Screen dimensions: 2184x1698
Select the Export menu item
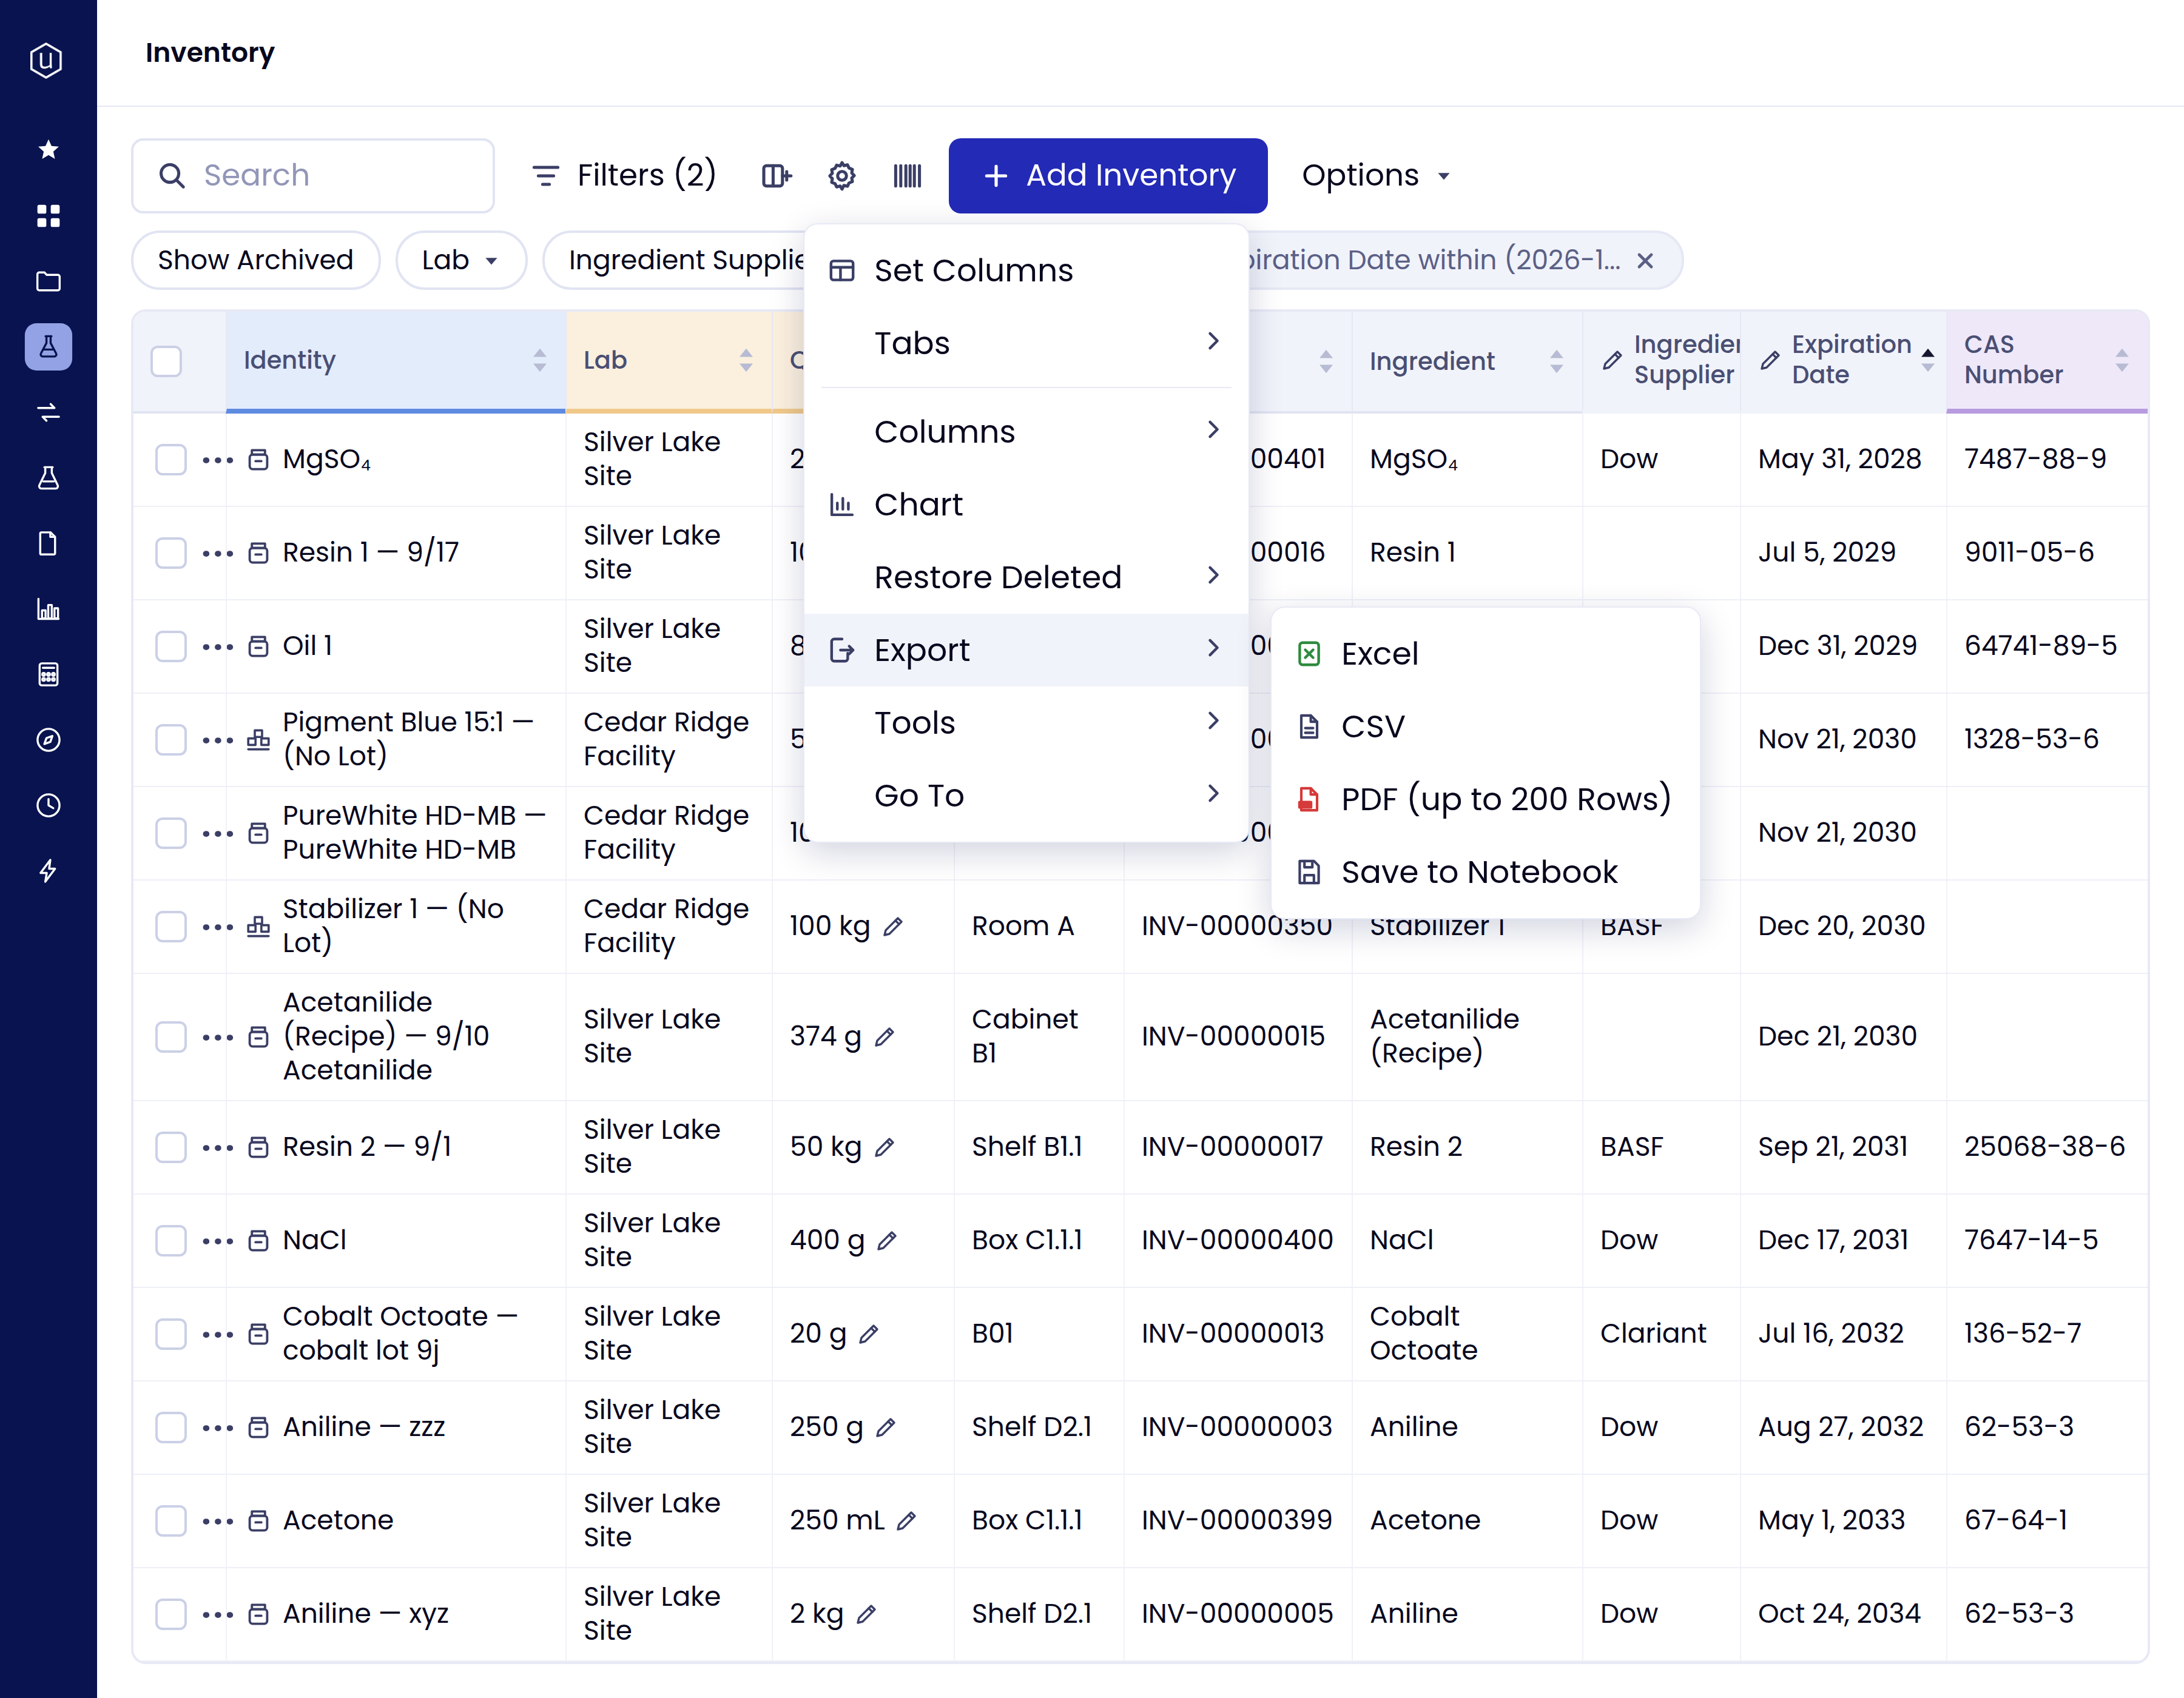click(1026, 649)
